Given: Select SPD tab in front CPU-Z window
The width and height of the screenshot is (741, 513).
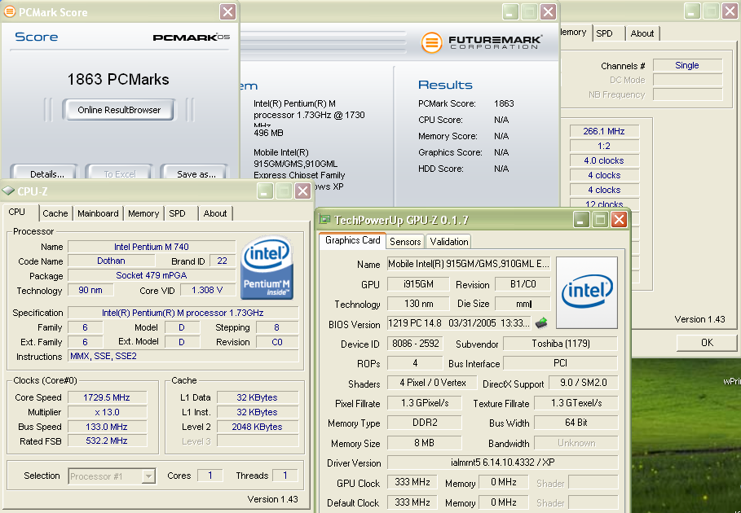Looking at the screenshot, I should click(x=177, y=213).
